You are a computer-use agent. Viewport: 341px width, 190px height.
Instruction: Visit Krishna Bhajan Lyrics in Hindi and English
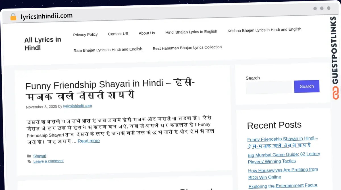264,29
